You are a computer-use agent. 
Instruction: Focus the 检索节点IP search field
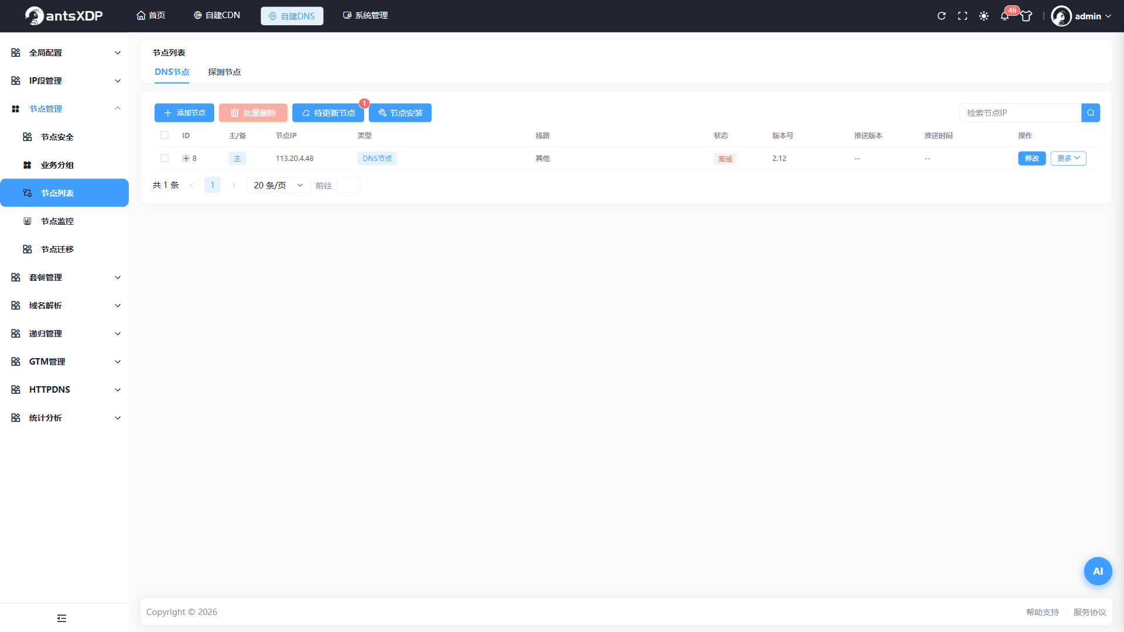[1020, 113]
